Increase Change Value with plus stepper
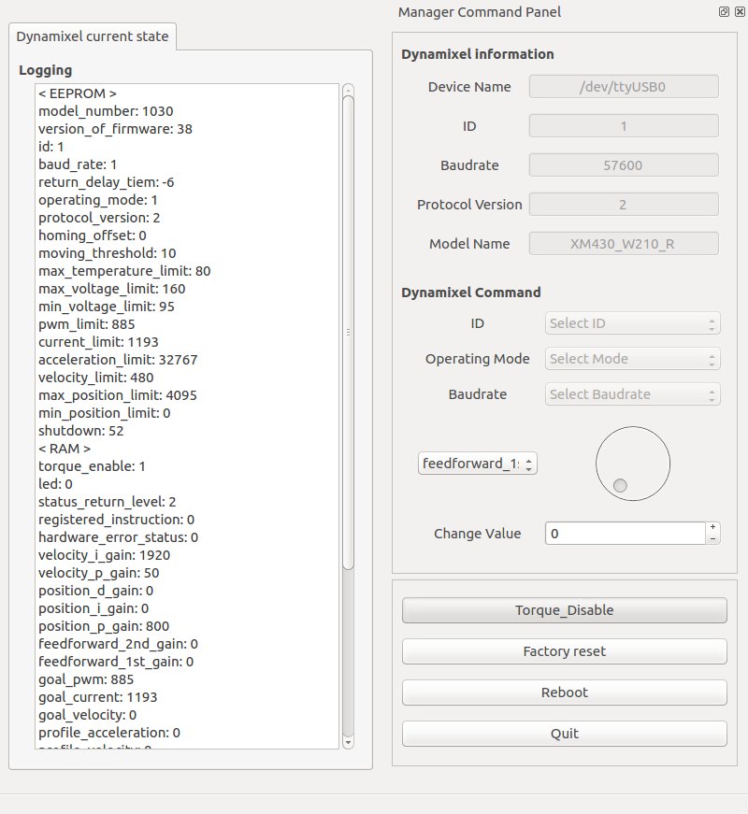This screenshot has height=814, width=748. tap(712, 527)
